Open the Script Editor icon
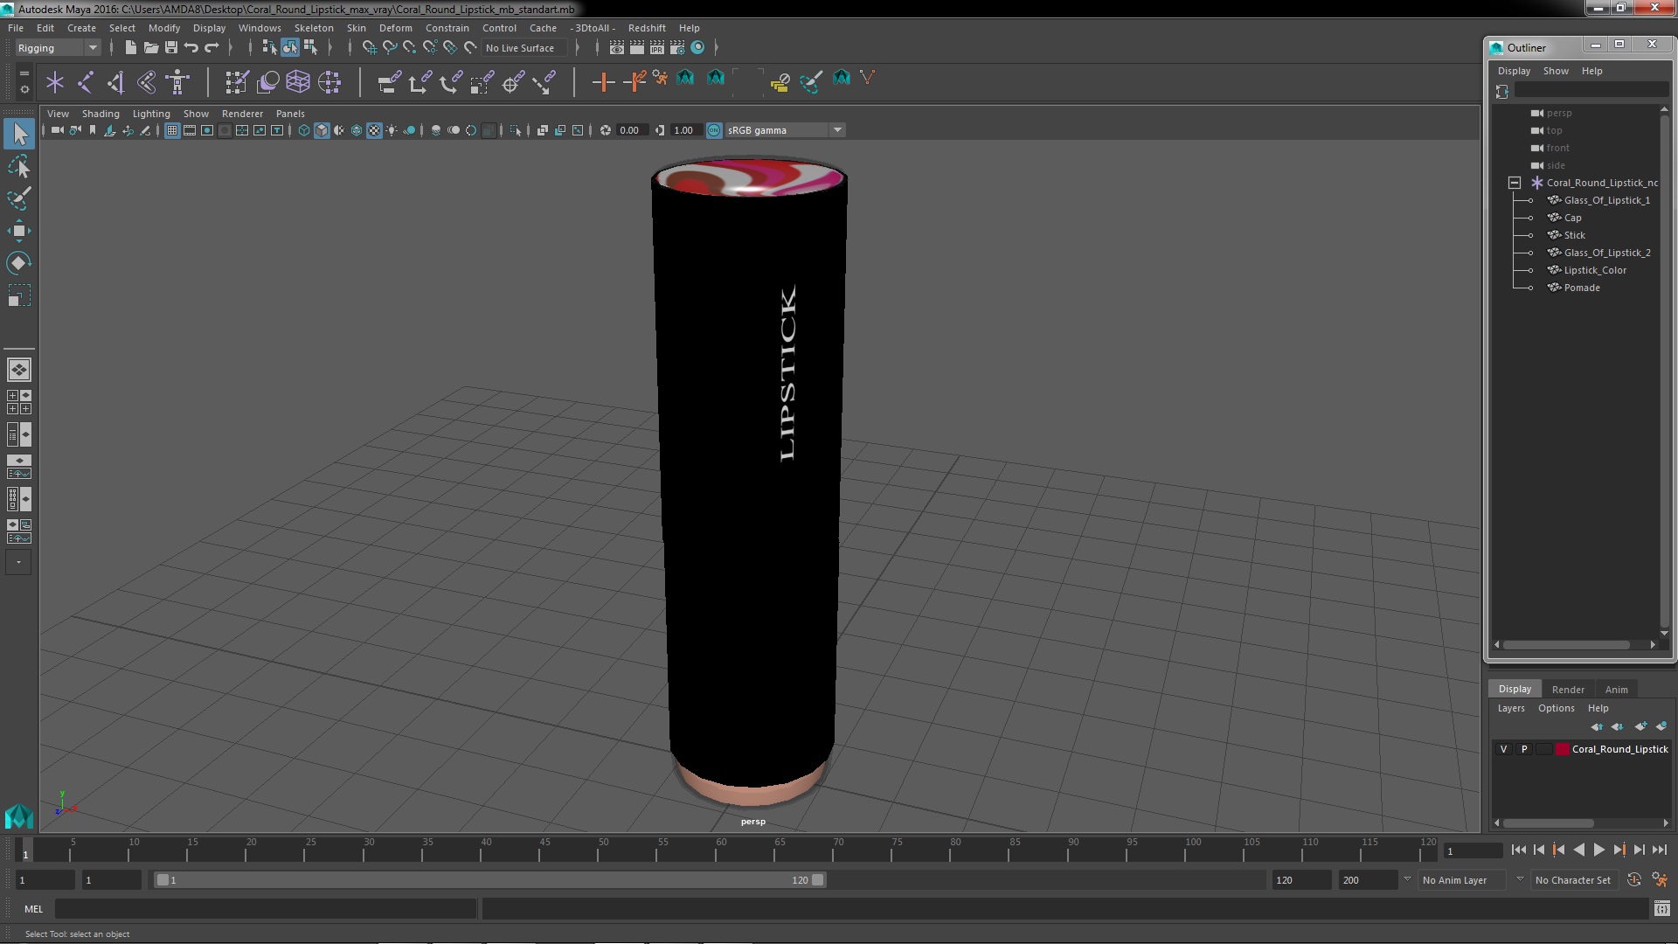1678x944 pixels. (1661, 909)
